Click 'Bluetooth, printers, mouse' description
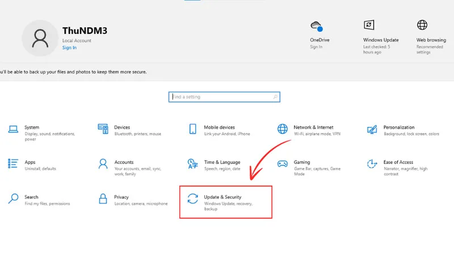The height and width of the screenshot is (255, 454). click(x=137, y=134)
